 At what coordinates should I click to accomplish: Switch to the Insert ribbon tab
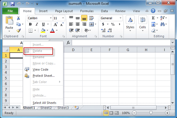[x=43, y=11]
